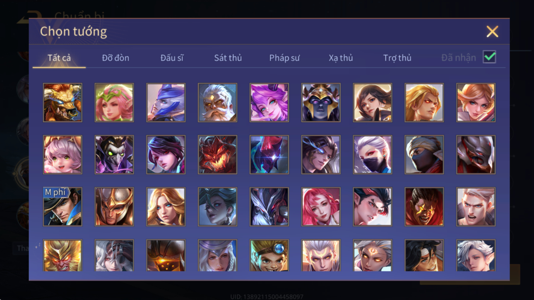
Task: Choose the blonde woman with blue eyes portrait
Action: click(166, 206)
